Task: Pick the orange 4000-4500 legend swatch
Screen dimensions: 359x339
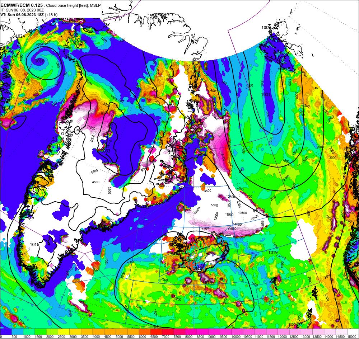Action: coord(98,332)
